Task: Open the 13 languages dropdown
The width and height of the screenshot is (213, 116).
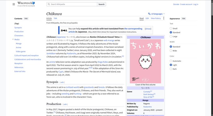Action: click(156, 14)
